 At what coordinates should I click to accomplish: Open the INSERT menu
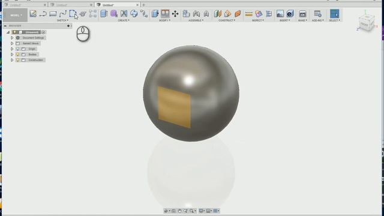tap(285, 20)
